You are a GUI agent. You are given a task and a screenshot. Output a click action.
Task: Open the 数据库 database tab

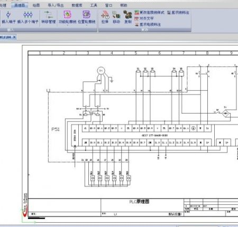coord(77,5)
